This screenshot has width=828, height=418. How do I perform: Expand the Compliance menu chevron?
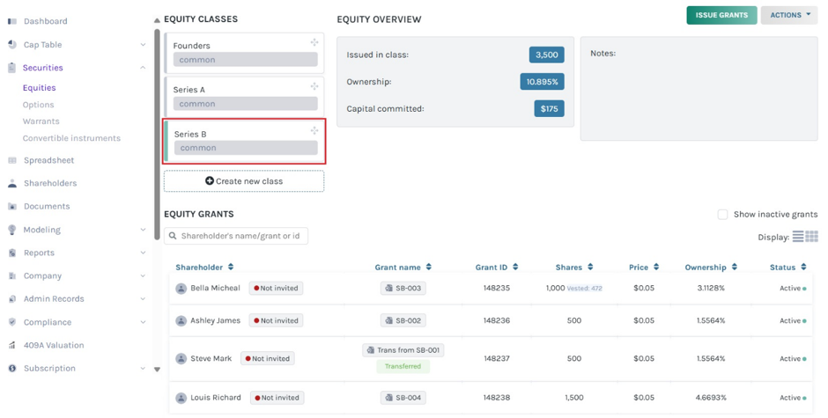(143, 322)
